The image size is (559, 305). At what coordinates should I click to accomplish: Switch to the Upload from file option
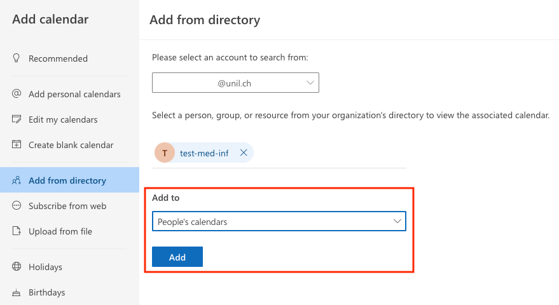coord(60,231)
